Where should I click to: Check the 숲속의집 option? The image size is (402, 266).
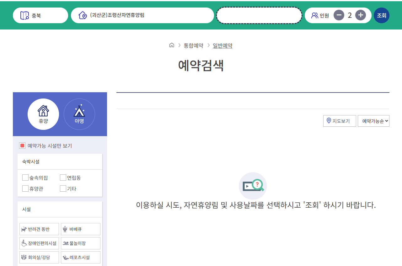[25, 178]
